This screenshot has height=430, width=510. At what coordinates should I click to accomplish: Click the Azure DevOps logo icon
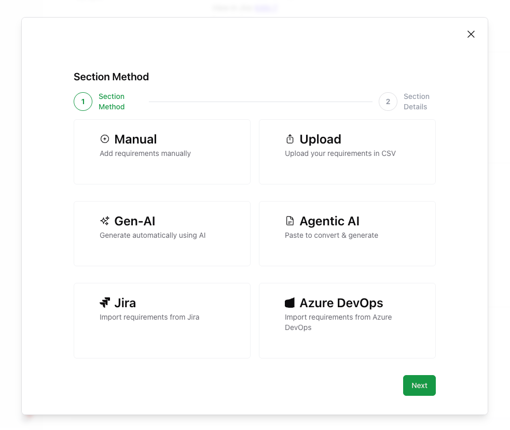tap(290, 302)
